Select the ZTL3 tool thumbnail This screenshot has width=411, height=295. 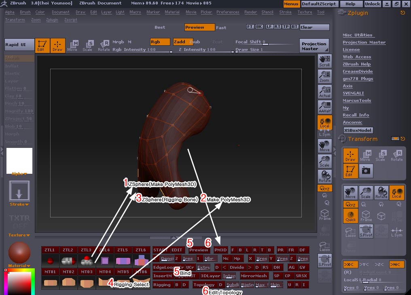(x=86, y=261)
